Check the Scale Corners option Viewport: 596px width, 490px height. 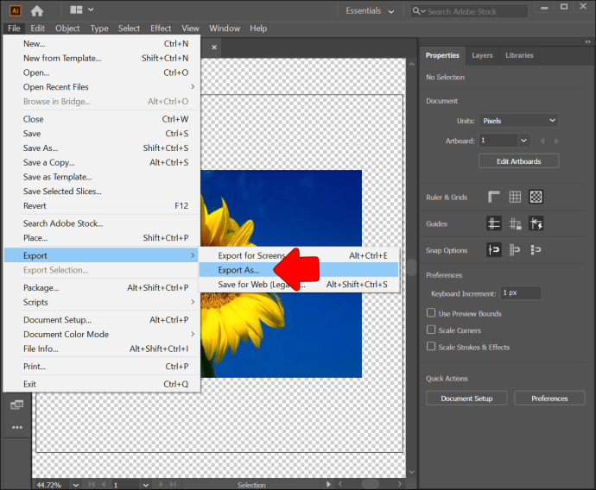tap(432, 330)
